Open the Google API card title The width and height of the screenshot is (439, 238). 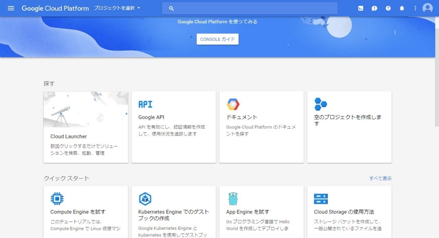[151, 117]
